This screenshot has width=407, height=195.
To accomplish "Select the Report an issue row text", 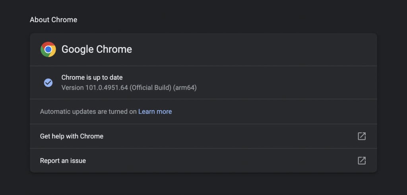I will 63,161.
